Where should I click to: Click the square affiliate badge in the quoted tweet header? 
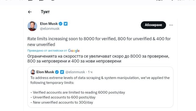pos(62,72)
